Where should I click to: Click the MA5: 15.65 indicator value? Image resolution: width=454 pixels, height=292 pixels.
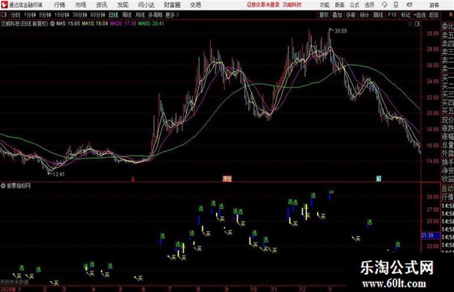tap(68, 23)
